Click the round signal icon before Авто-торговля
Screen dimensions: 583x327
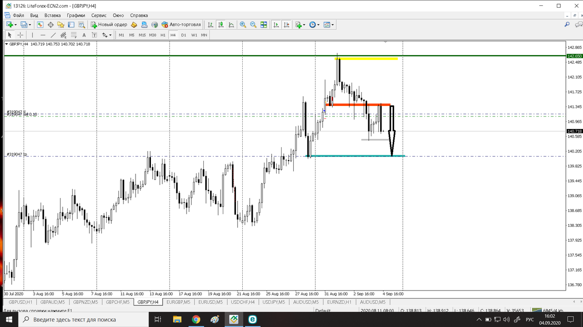click(155, 25)
